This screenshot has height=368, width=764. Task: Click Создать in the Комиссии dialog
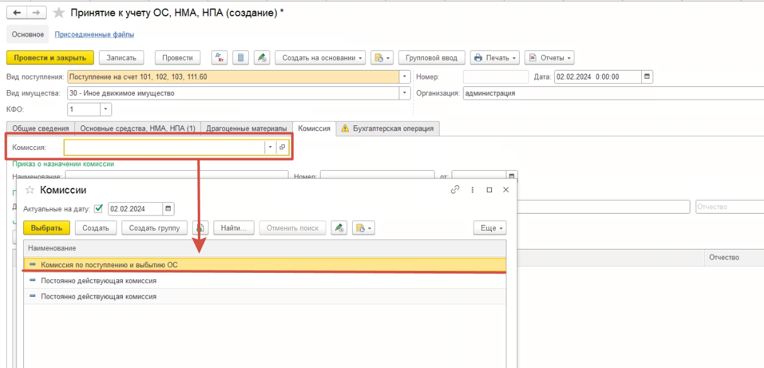point(96,228)
